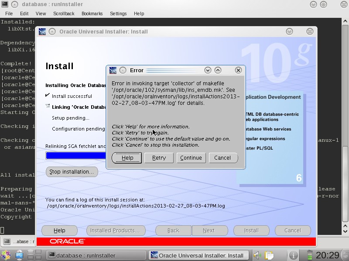Image resolution: width=349 pixels, height=261 pixels.
Task: Click the ...abase terminal session tab
Action: coord(18,241)
